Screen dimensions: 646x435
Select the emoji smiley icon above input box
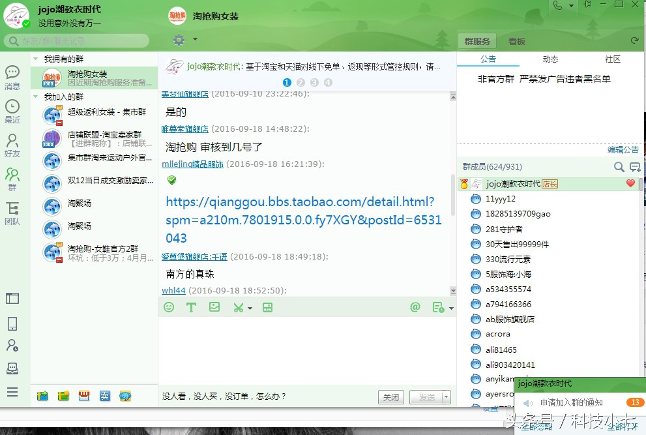click(x=169, y=307)
